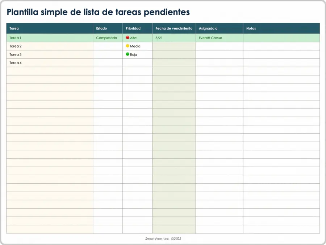
Task: Select the Tarea 2 cell
Action: pos(50,46)
